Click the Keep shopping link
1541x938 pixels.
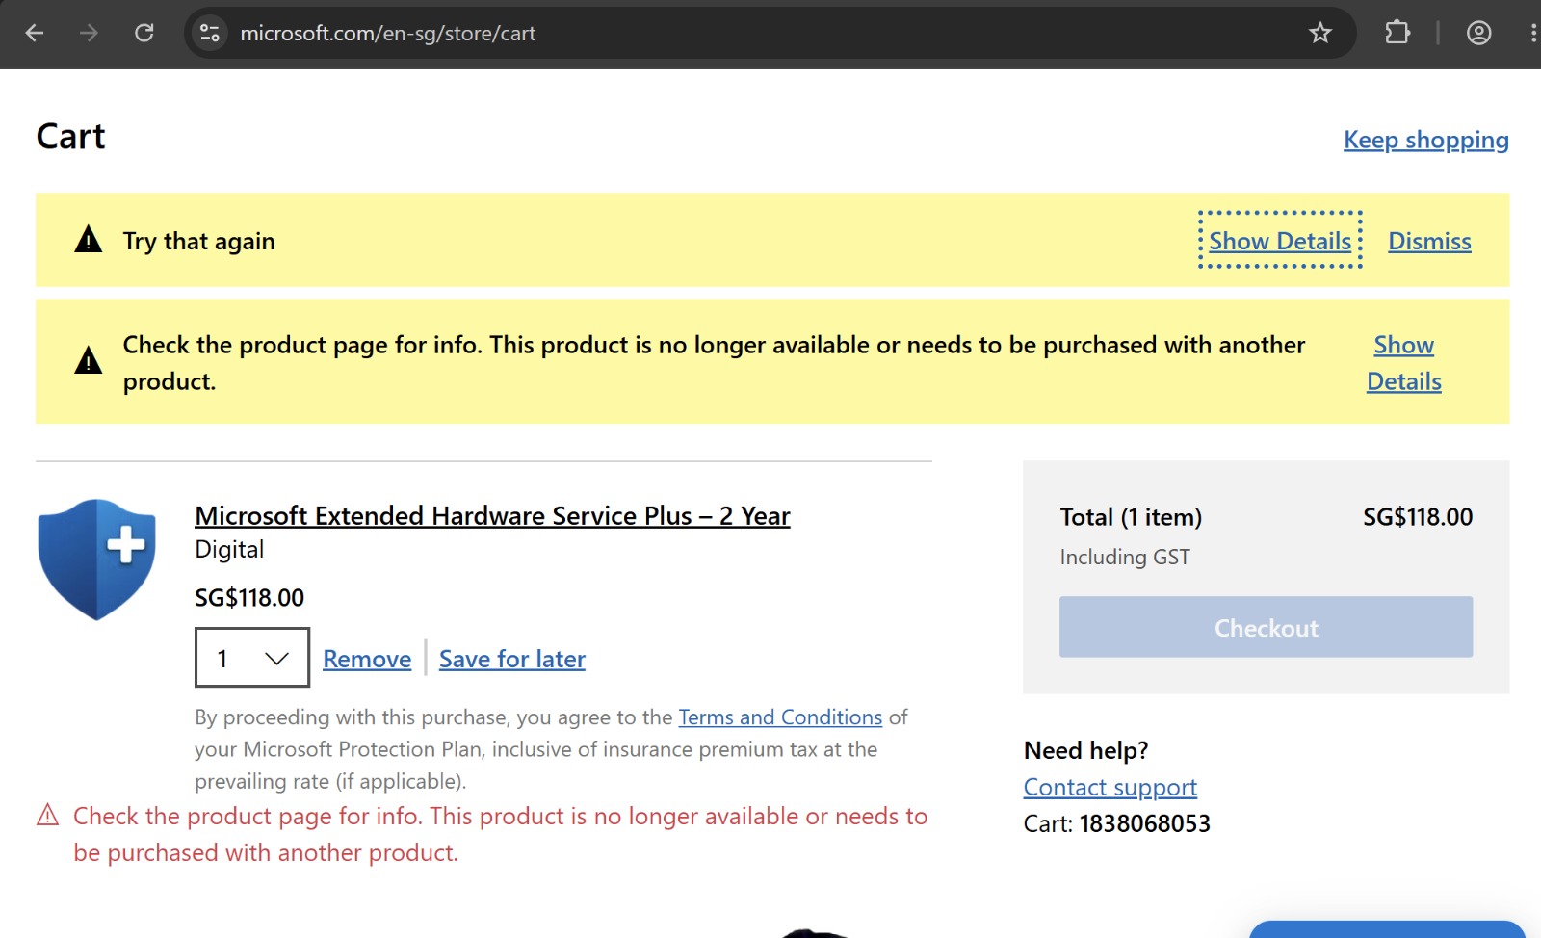(1426, 140)
